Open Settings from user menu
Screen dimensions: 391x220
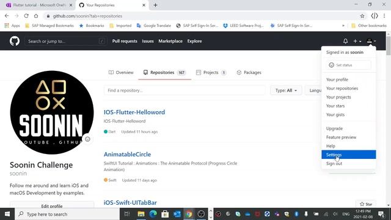click(348, 155)
